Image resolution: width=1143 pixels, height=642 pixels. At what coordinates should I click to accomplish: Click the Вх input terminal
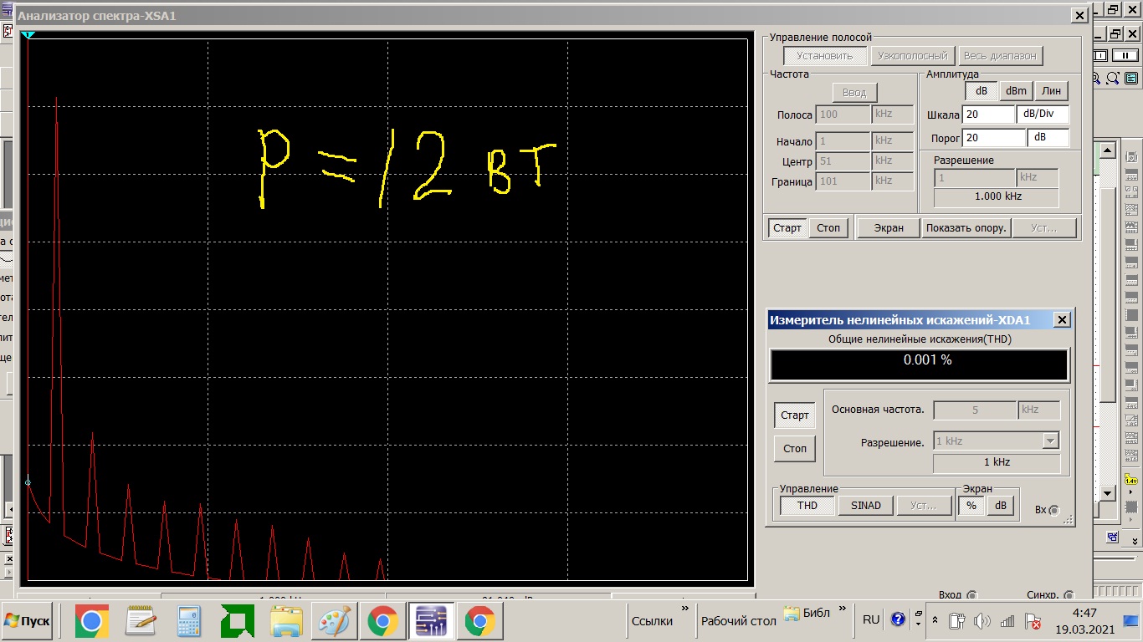pyautogui.click(x=1053, y=510)
